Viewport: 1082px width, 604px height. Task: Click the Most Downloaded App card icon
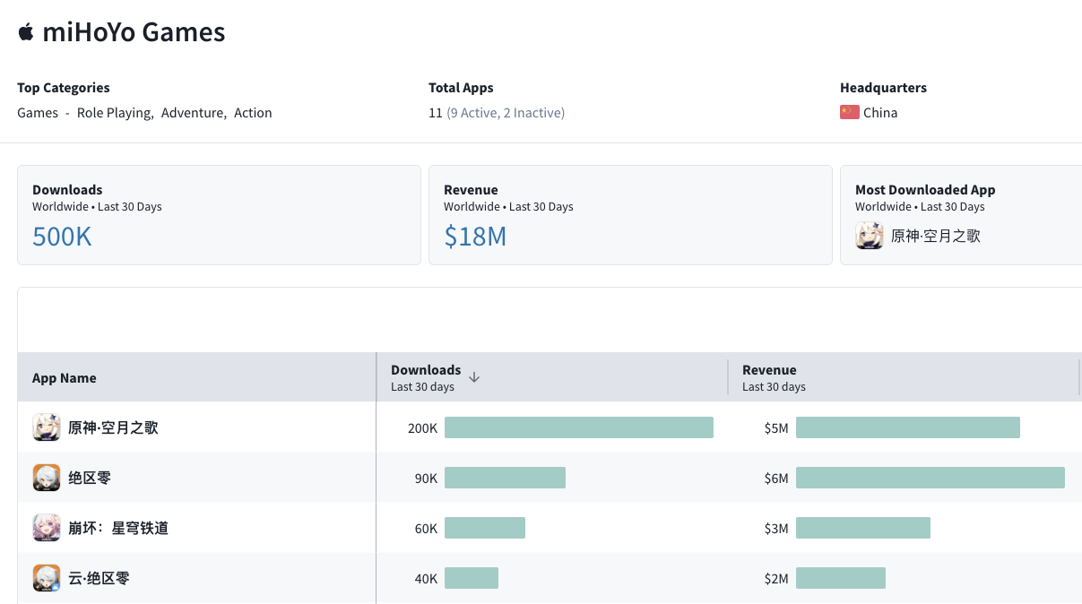click(x=870, y=236)
